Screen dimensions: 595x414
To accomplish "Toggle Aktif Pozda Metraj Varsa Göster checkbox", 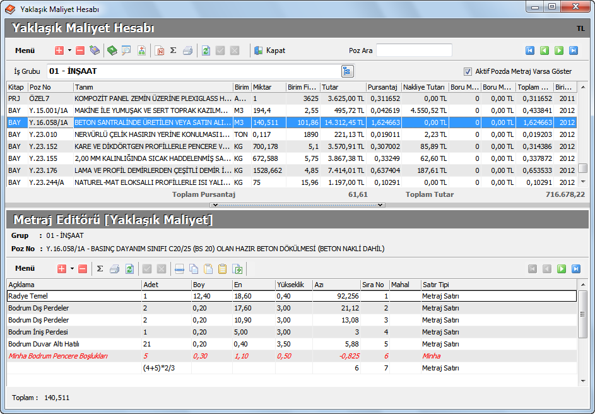I will 468,71.
